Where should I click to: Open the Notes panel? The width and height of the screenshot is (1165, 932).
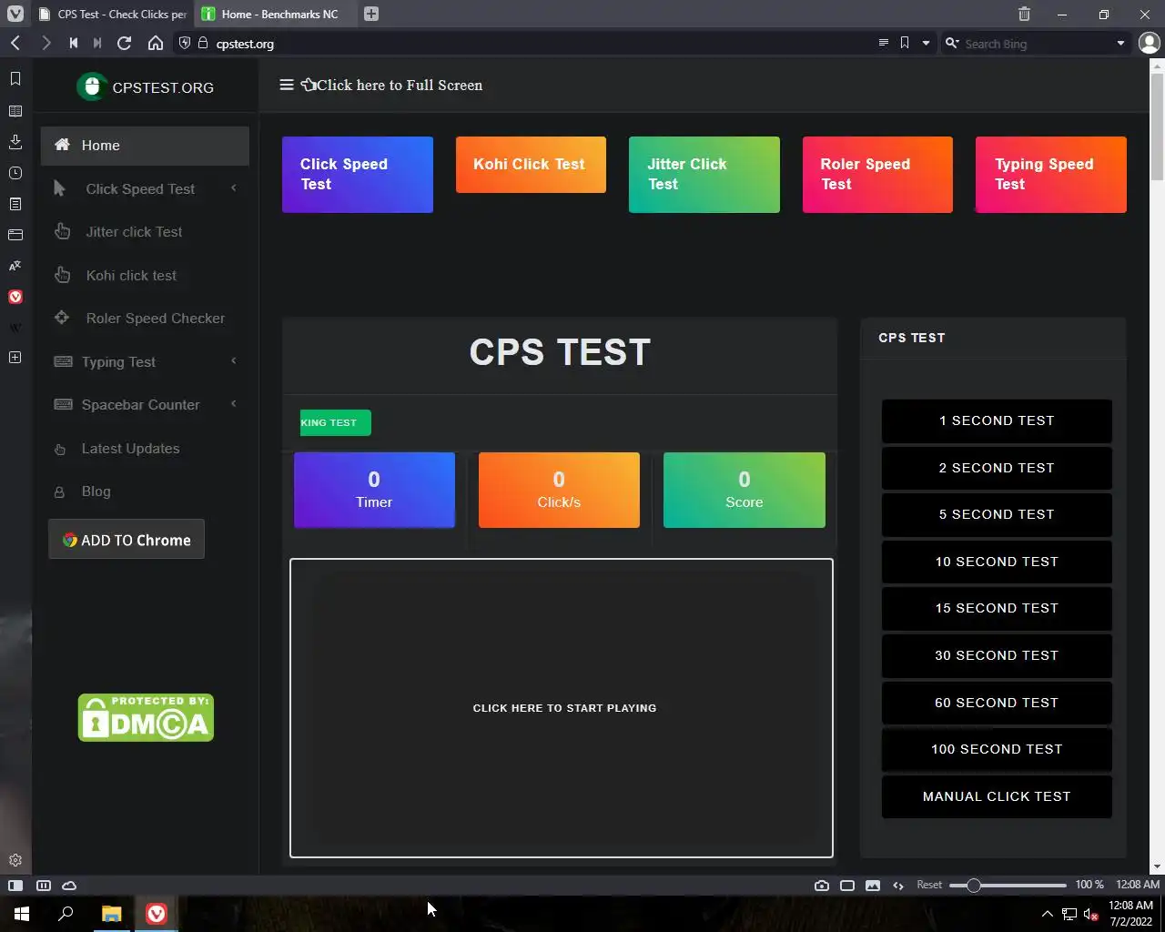click(x=15, y=204)
